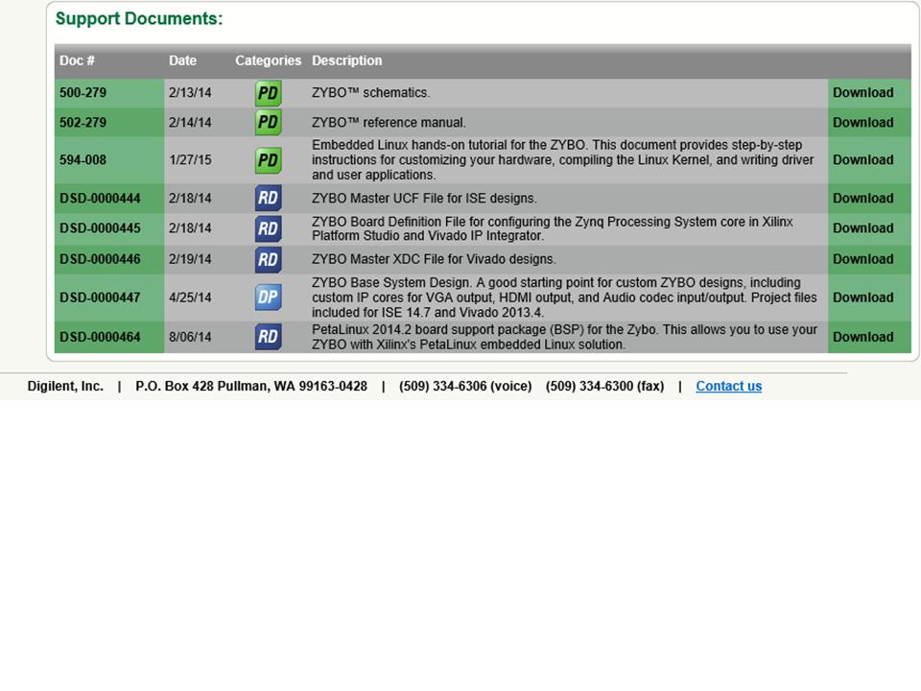Click the 'ZYBO™ reference manual.' description
Image resolution: width=921 pixels, height=691 pixels.
389,123
